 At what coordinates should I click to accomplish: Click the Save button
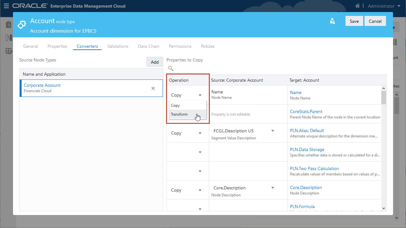[x=354, y=21]
